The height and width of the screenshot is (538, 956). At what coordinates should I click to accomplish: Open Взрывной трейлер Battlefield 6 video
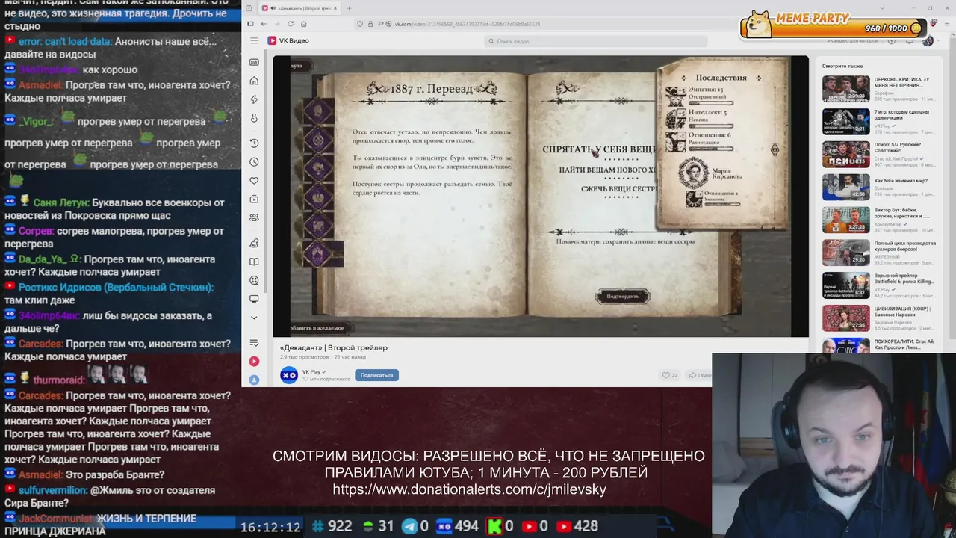point(845,285)
